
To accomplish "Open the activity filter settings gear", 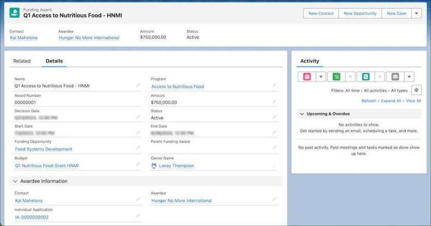I will click(416, 90).
